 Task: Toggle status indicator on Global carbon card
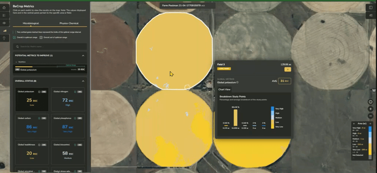pos(39,118)
